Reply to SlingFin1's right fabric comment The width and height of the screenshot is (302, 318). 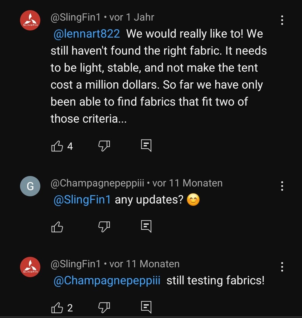click(x=146, y=146)
